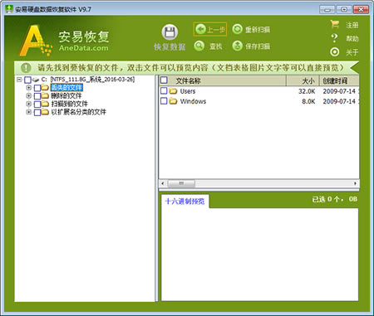This screenshot has width=374, height=316.
Task: Open the 十六进制预览 tab
Action: point(185,201)
